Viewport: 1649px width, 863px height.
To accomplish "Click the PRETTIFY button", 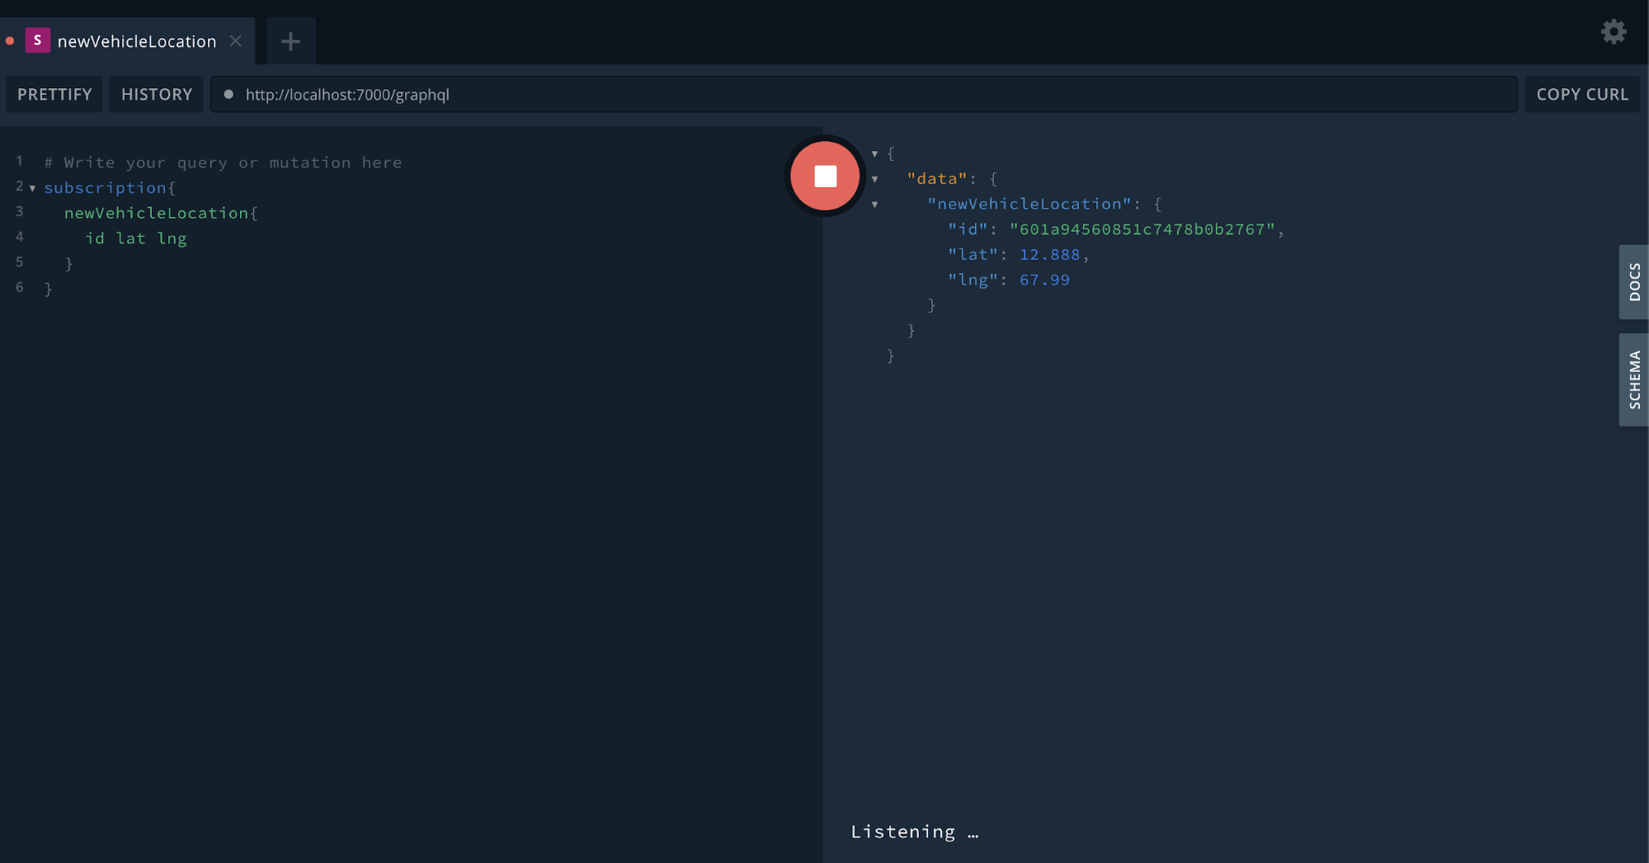I will [54, 94].
